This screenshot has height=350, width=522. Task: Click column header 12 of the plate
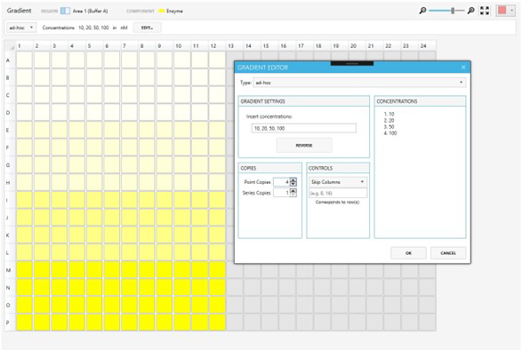click(217, 46)
